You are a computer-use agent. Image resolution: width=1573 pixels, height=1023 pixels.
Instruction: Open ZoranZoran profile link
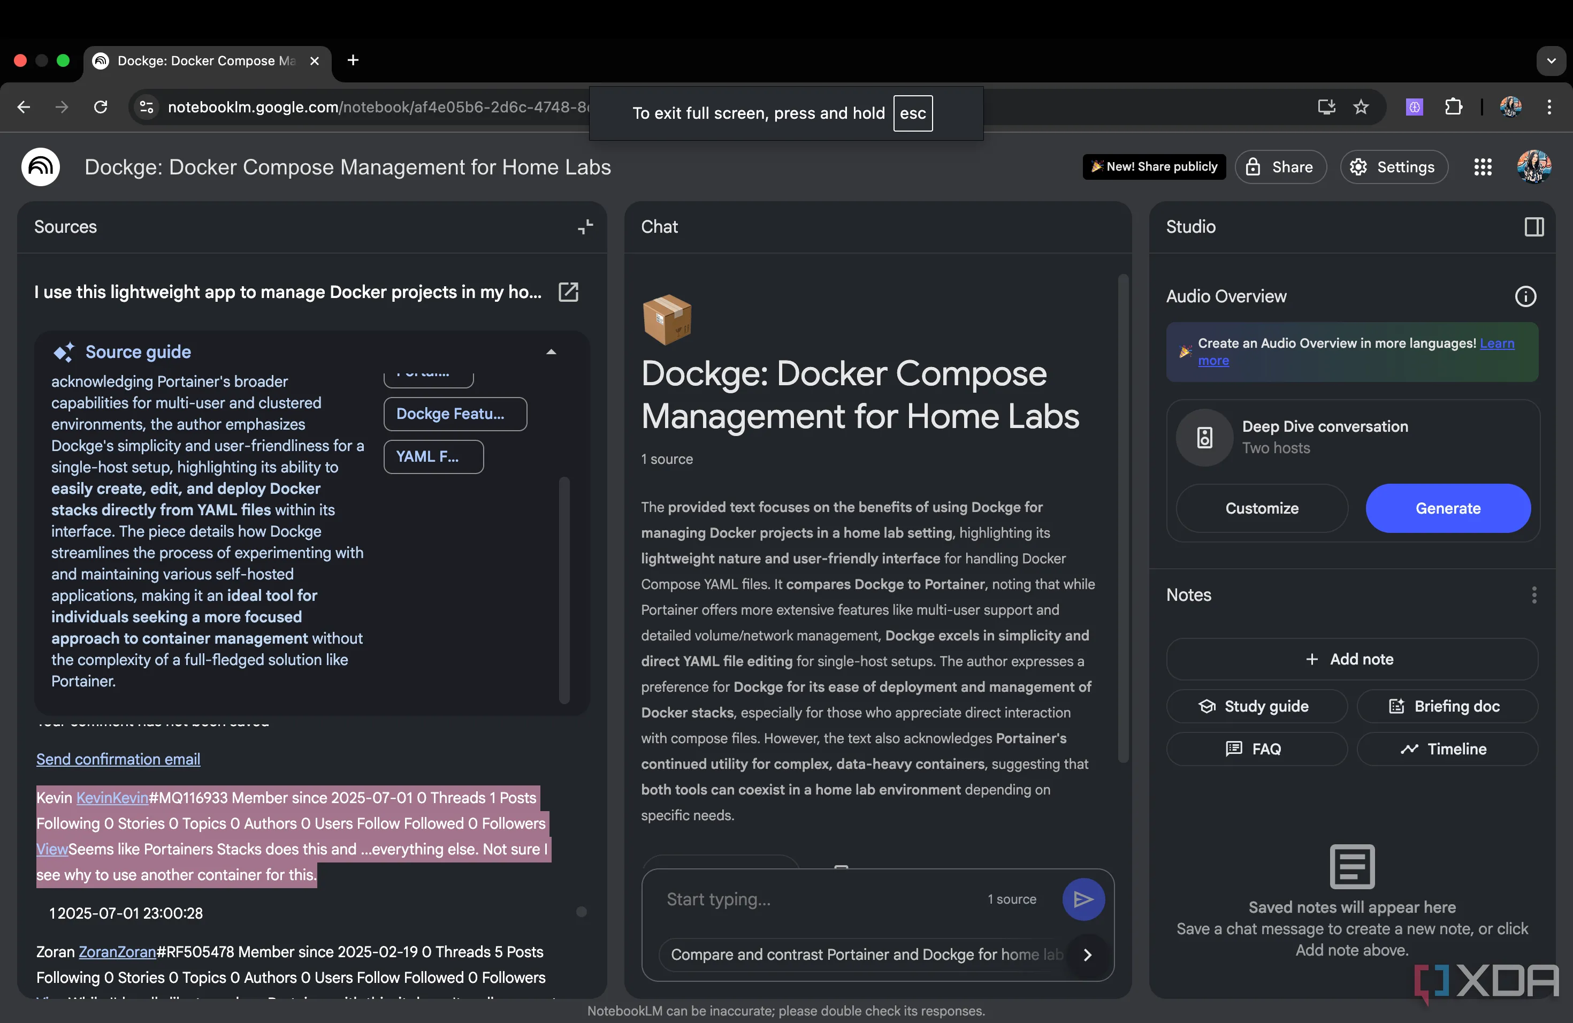(x=117, y=952)
